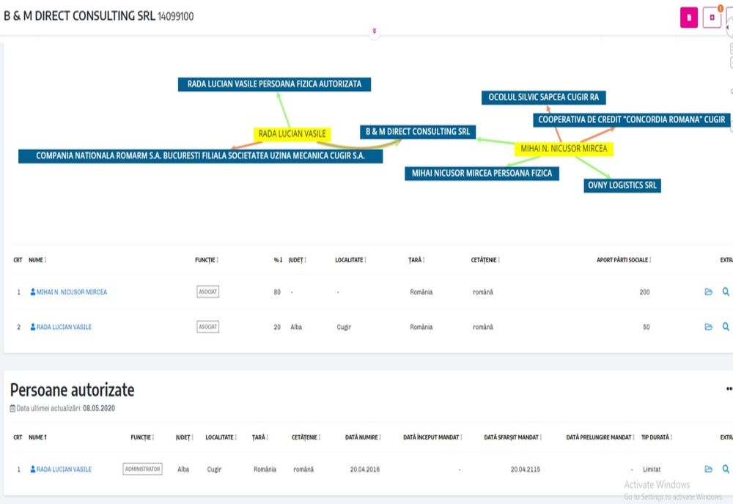The image size is (733, 504).
Task: Select the OVNY LOGISTICS SRL graph node
Action: (x=622, y=185)
